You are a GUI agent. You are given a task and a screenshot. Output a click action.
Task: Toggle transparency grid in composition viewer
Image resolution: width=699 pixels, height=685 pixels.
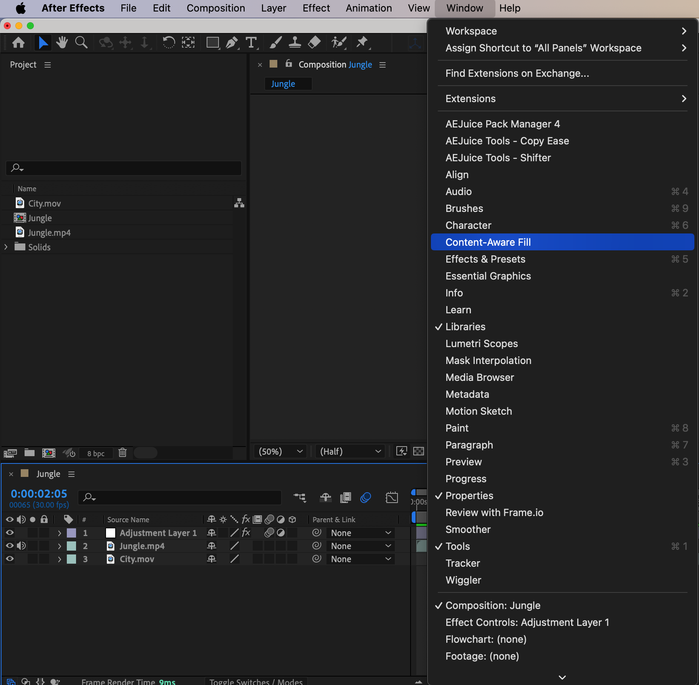pyautogui.click(x=419, y=451)
